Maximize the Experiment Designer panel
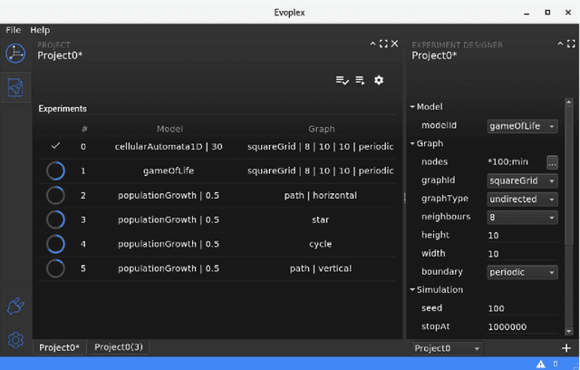 tap(571, 44)
